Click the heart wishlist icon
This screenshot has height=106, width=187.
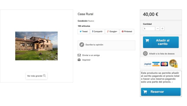coord(145,54)
